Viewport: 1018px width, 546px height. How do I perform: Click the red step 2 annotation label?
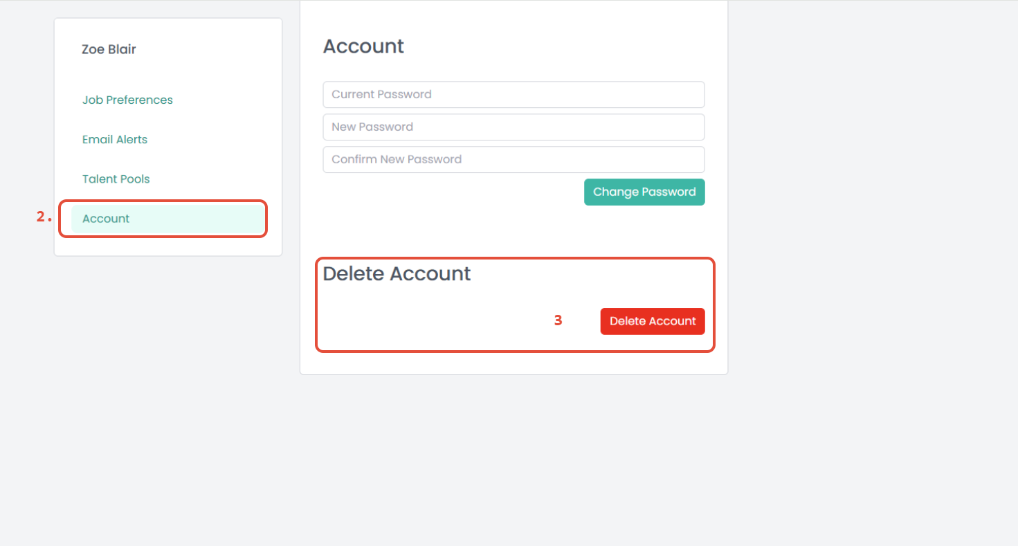(x=44, y=217)
